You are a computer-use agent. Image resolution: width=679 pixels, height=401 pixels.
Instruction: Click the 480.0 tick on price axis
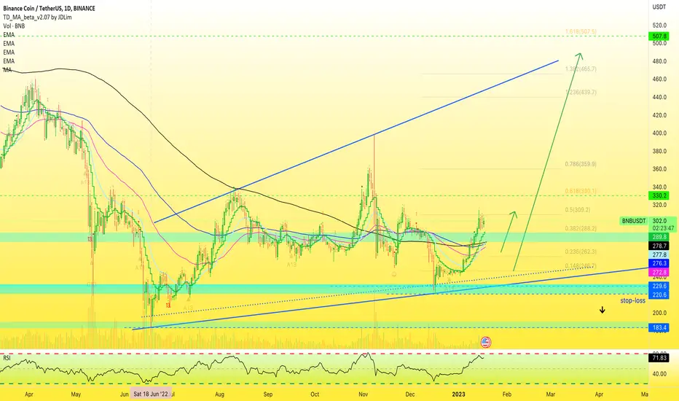click(659, 61)
